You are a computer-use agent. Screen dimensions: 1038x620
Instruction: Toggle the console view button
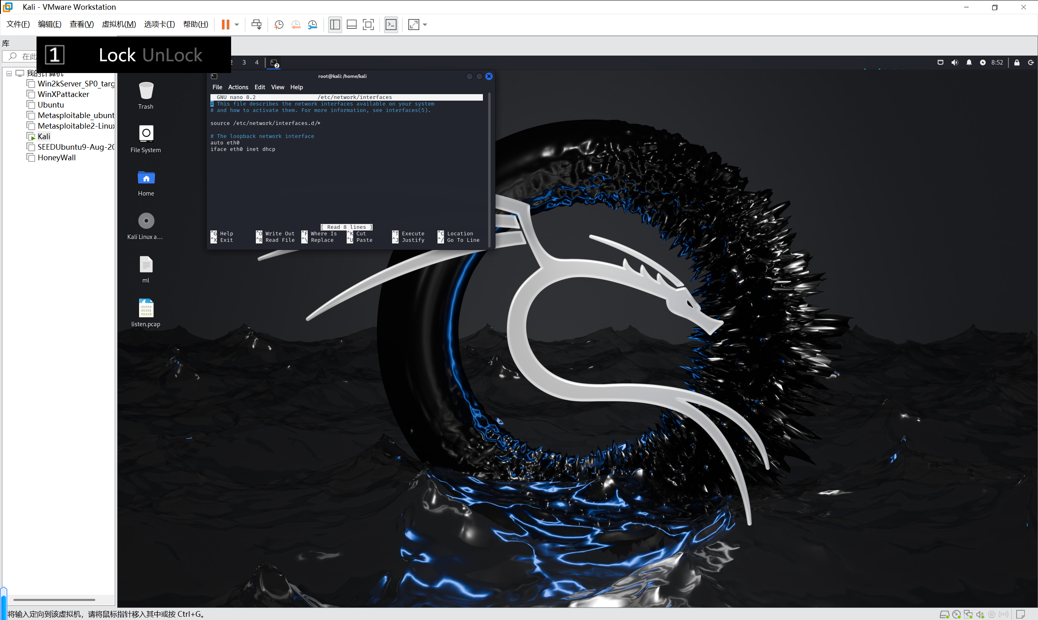(390, 25)
